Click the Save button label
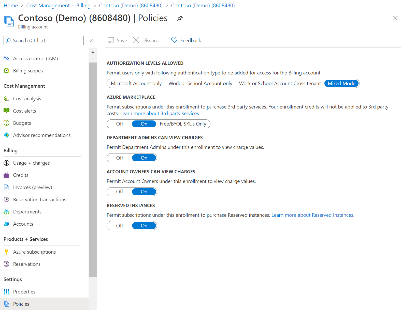Screen dimensions: 401x310 tap(122, 40)
